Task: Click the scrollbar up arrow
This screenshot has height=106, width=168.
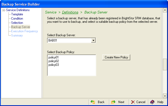Action: [165, 10]
